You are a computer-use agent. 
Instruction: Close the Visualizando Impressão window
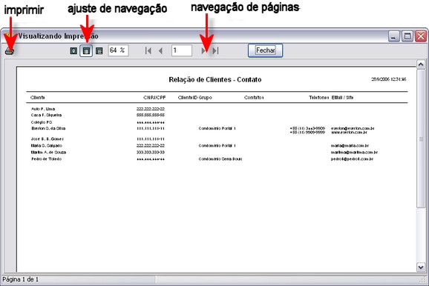421,36
